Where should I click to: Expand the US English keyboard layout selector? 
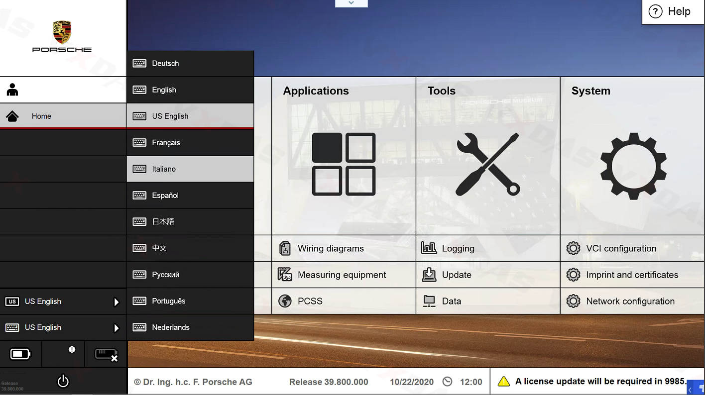(x=63, y=327)
